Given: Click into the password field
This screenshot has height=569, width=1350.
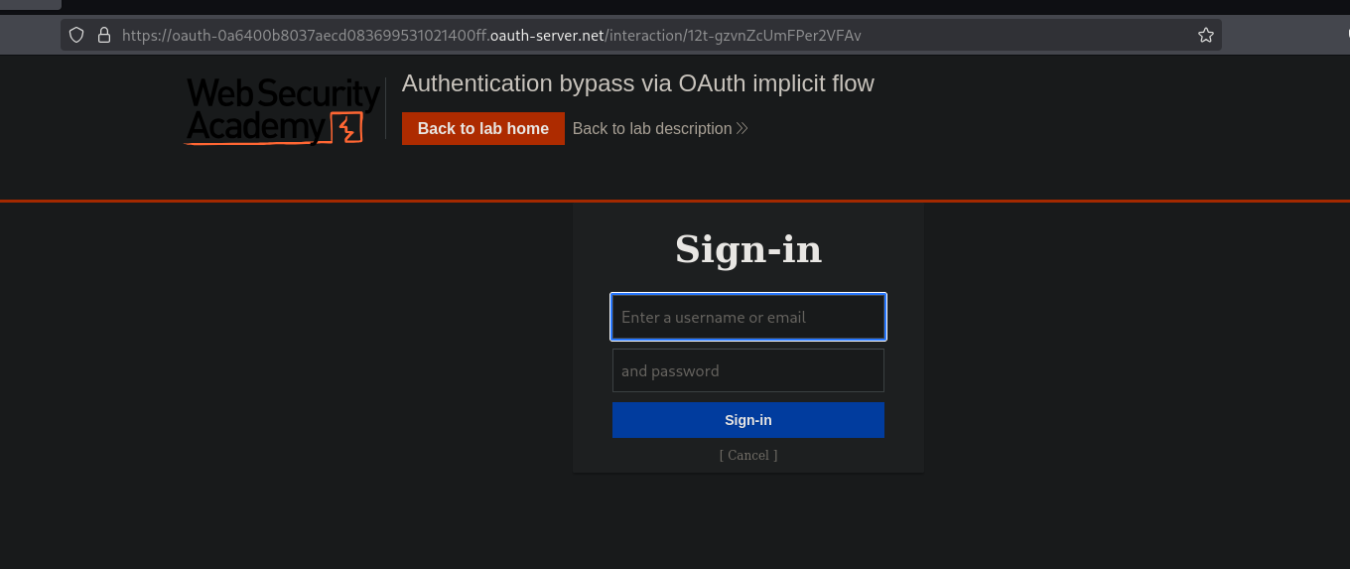Looking at the screenshot, I should pos(747,370).
